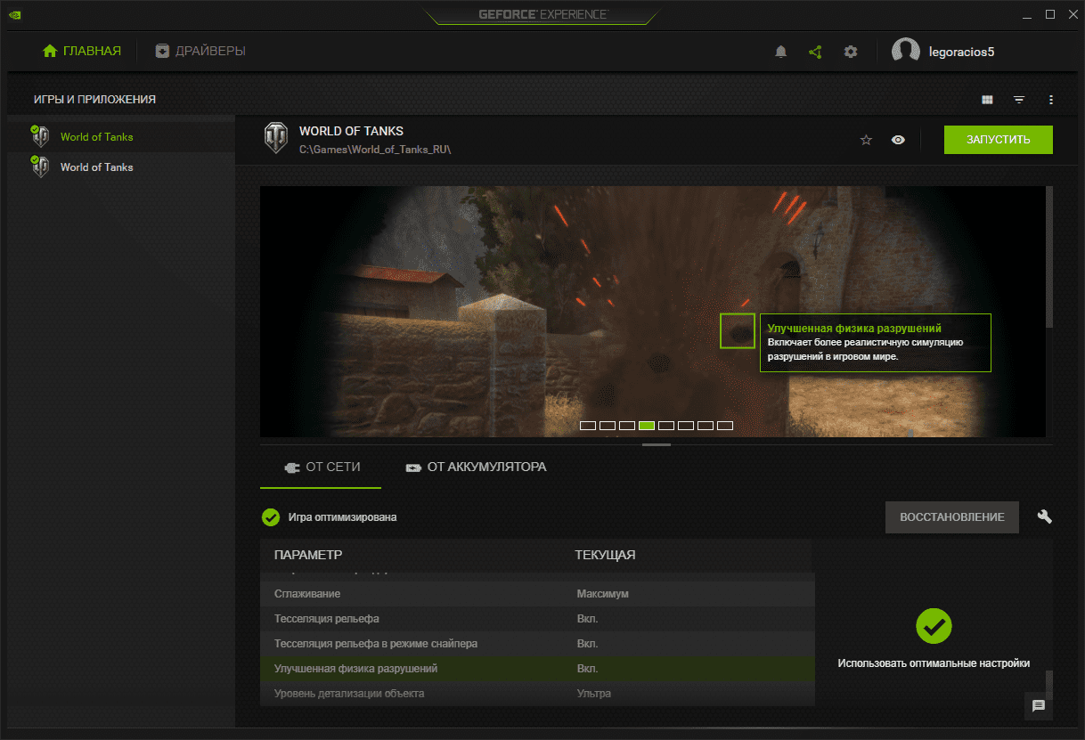Select 'Улучшенная физика разрушений' parameter row
Viewport: 1085px width, 740px height.
pos(537,668)
